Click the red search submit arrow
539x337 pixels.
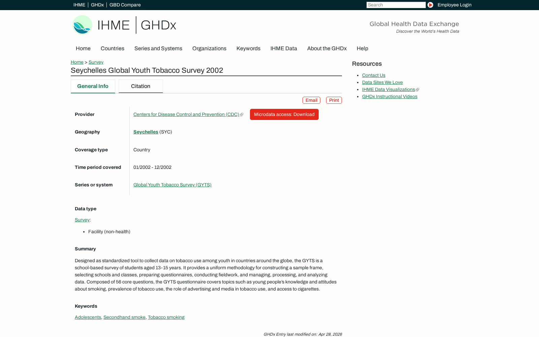click(430, 5)
